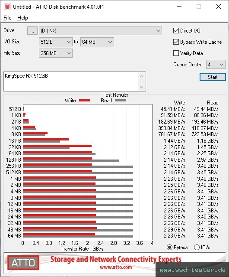Image resolution: width=229 pixels, height=277 pixels.
Task: Click the description box scroll down arrow
Action: (x=142, y=87)
